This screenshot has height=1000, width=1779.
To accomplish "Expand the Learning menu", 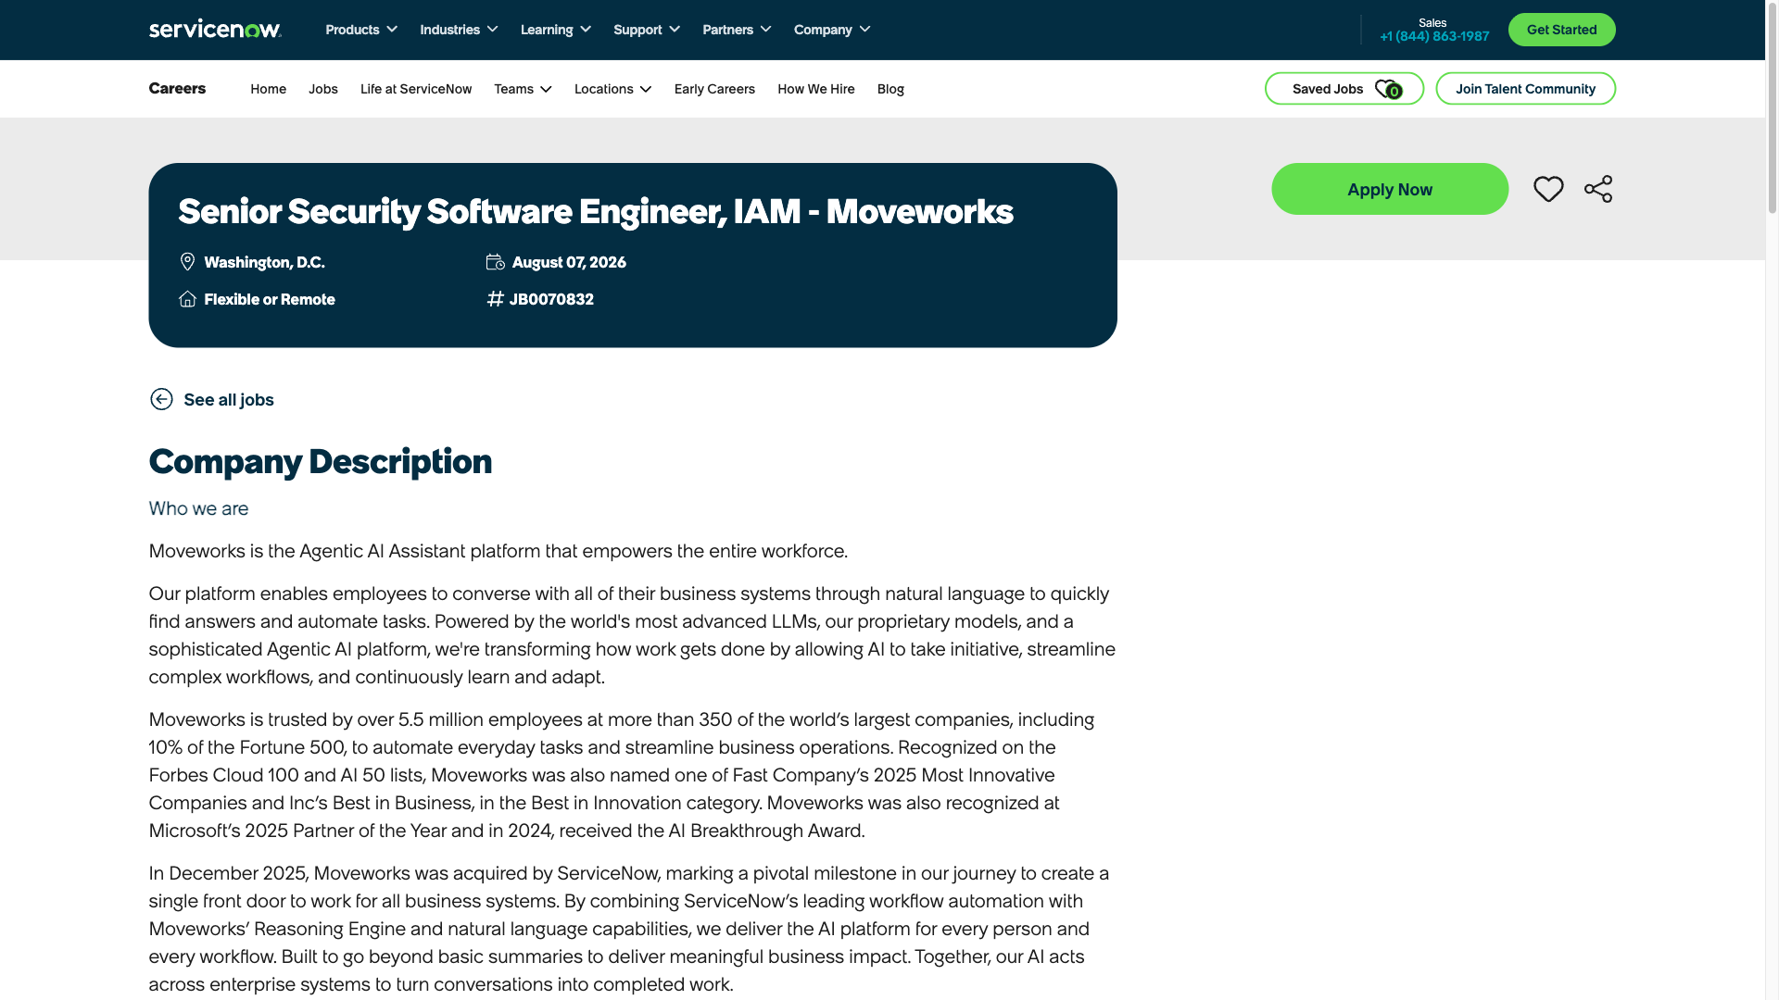I will (x=556, y=30).
